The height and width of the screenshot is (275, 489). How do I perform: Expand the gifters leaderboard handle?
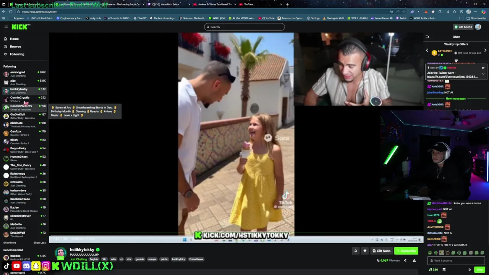(x=456, y=61)
